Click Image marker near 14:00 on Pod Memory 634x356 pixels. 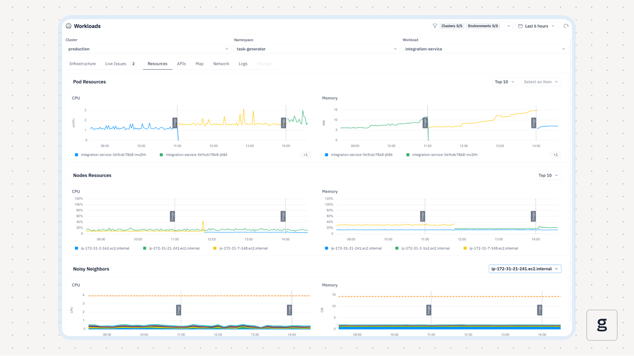(534, 123)
